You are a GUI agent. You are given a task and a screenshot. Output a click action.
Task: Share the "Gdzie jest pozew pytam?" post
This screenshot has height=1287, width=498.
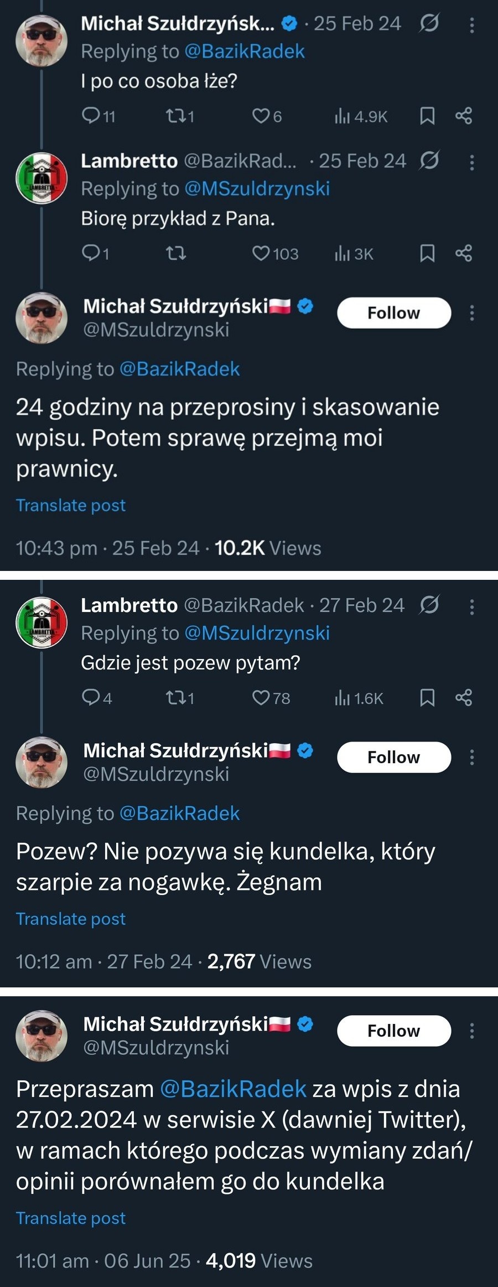click(464, 698)
